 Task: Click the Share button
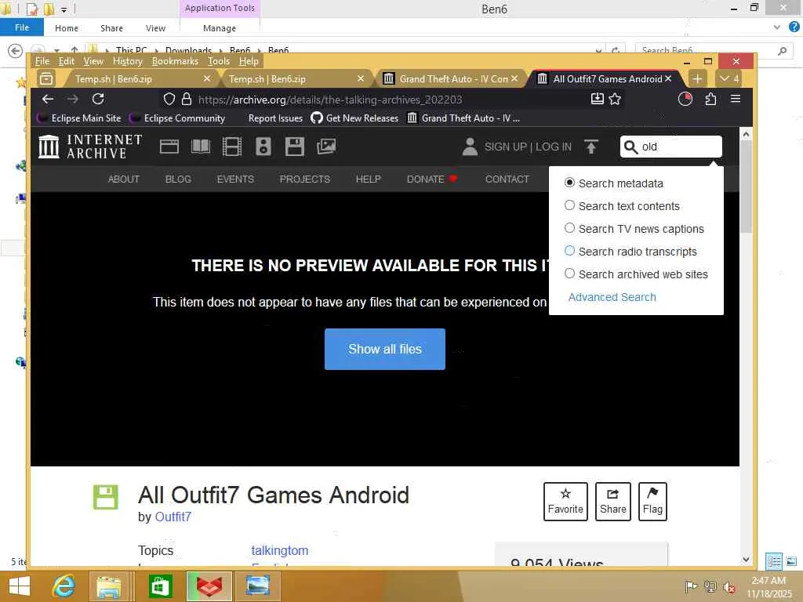(613, 501)
